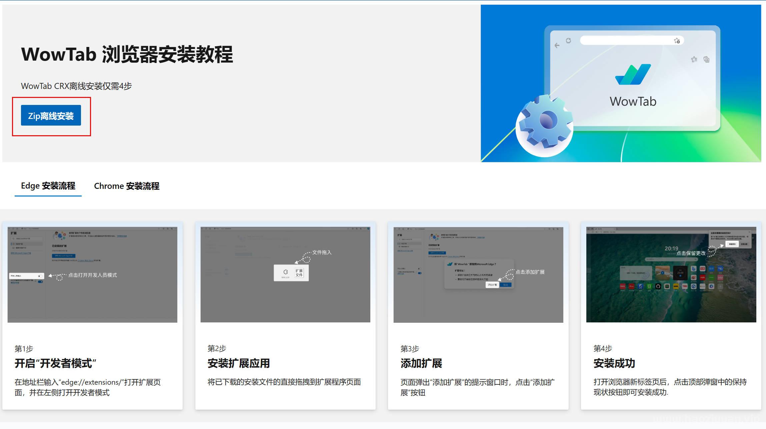
Task: View the step 2 文件拖入 screenshot
Action: click(x=285, y=275)
